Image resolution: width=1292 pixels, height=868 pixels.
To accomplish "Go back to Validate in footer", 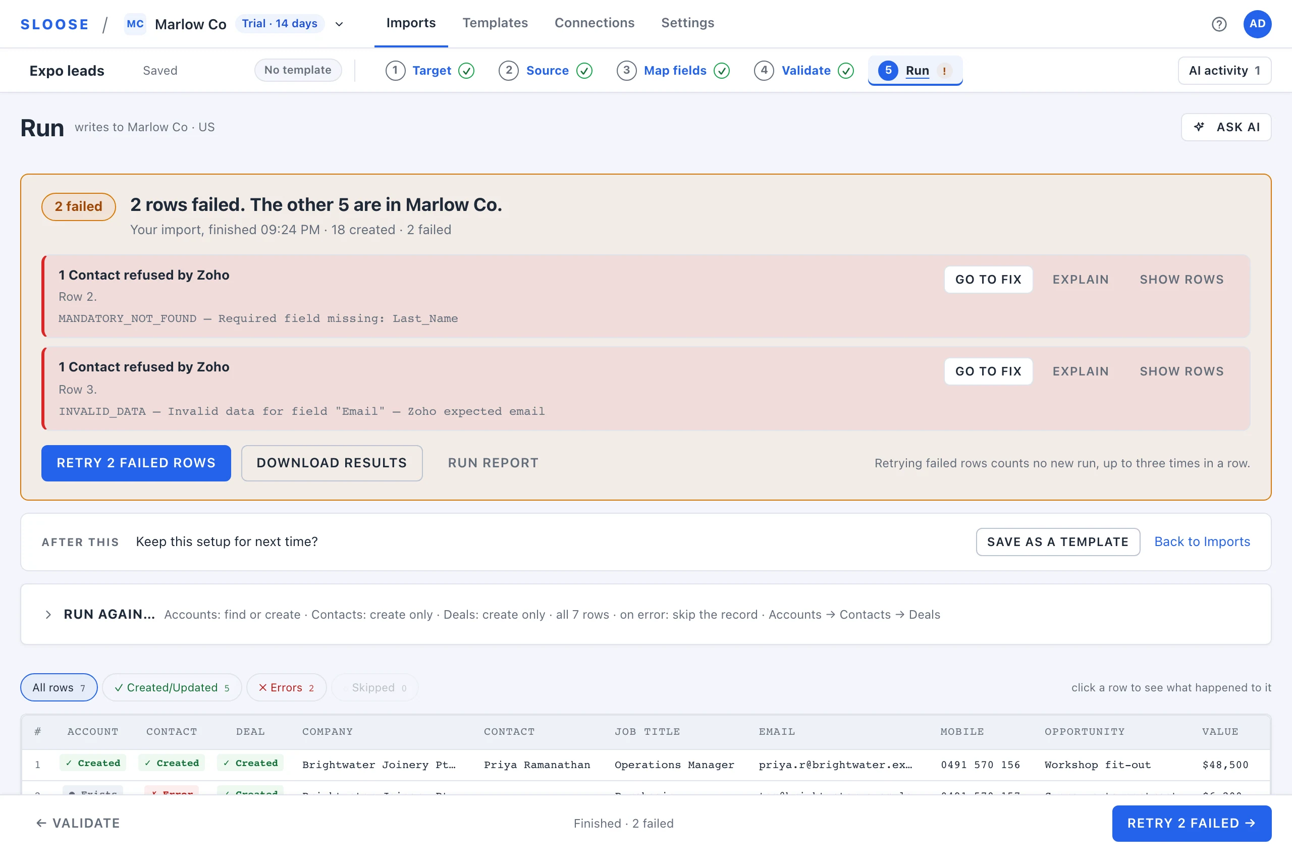I will 78,823.
